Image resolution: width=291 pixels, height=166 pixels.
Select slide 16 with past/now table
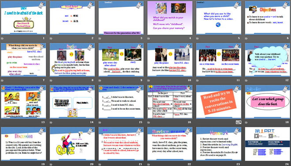point(170,102)
